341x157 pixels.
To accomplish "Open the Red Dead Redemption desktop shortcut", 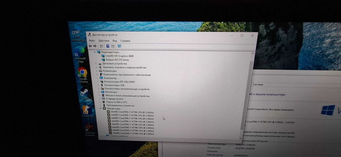I will (x=90, y=130).
